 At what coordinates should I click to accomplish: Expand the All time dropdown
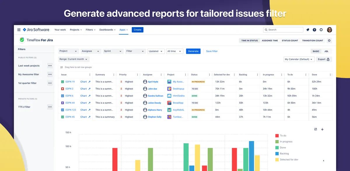(175, 51)
